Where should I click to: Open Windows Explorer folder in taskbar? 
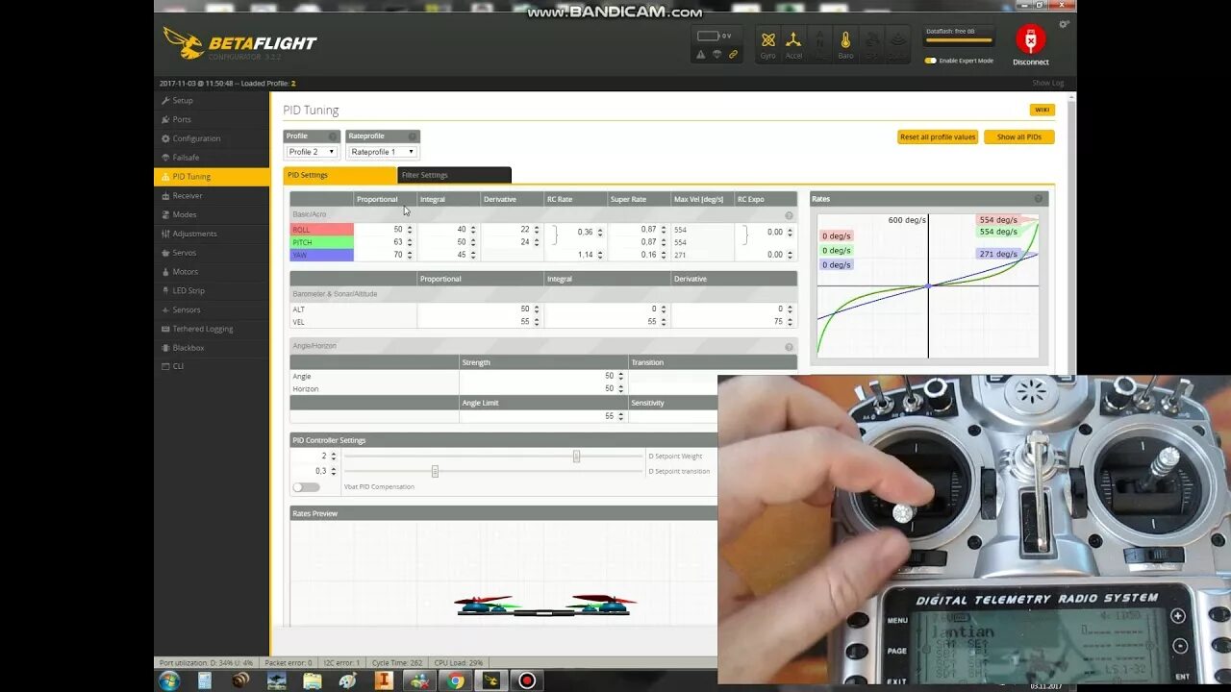pyautogui.click(x=313, y=680)
